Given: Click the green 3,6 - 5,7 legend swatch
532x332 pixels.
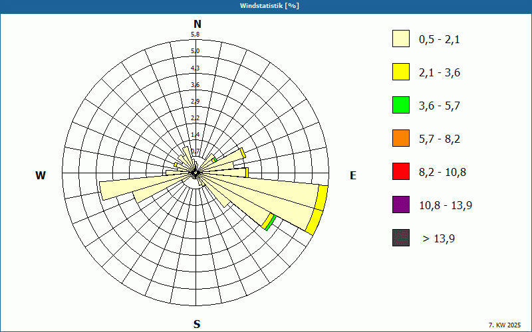Looking at the screenshot, I should click(x=401, y=105).
